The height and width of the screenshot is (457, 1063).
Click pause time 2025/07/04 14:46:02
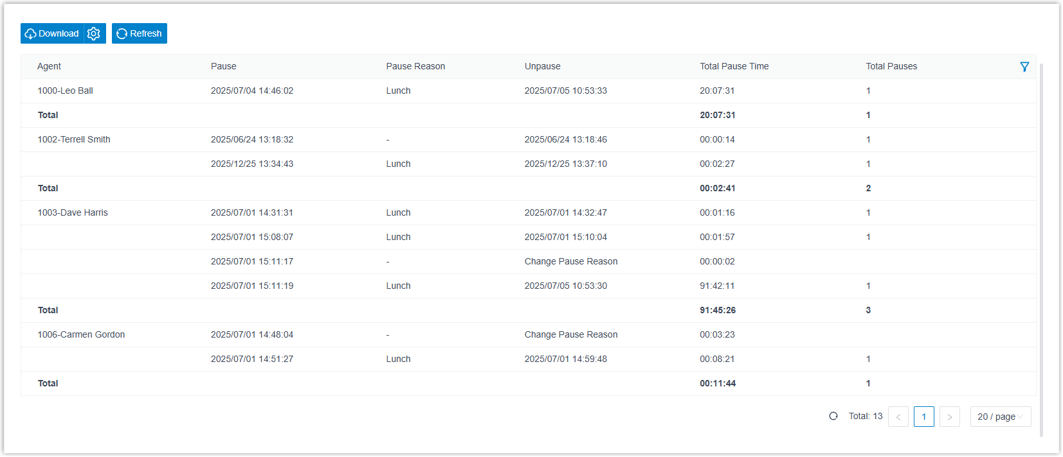[x=252, y=91]
